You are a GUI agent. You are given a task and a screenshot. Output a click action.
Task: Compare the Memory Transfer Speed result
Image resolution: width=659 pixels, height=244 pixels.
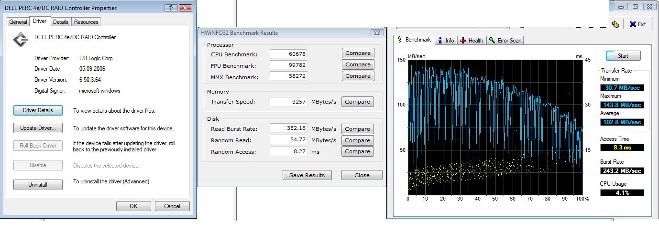[x=358, y=102]
